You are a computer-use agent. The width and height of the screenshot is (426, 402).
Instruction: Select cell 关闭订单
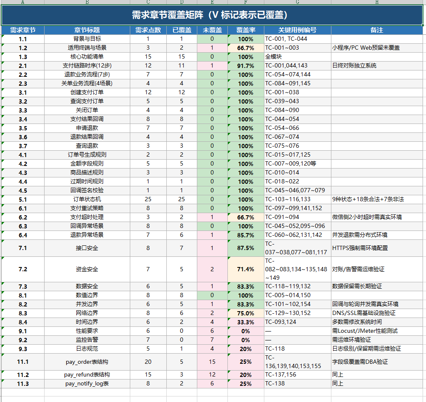click(x=87, y=110)
